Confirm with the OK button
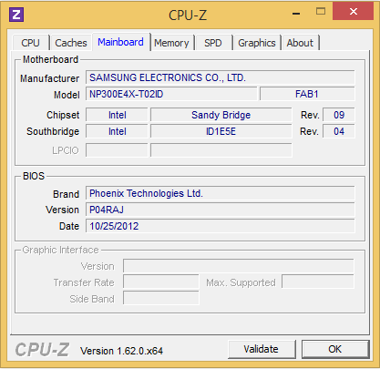Viewport: 380px width, 369px height. pyautogui.click(x=335, y=349)
